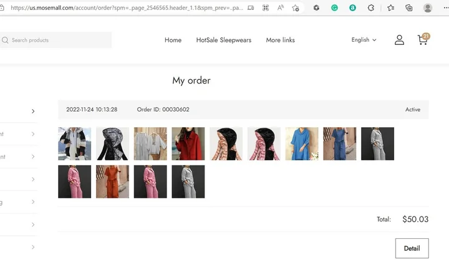
Task: Open the user account icon
Action: coord(399,40)
